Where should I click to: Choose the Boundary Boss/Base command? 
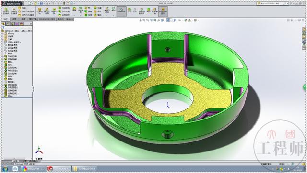coord(26,15)
